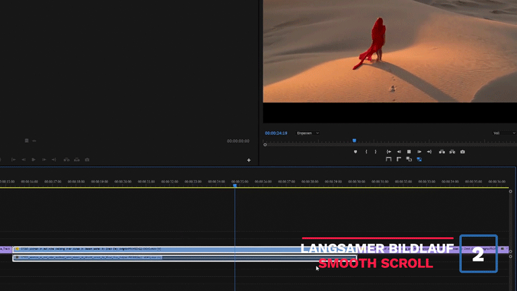Add a marker in the Program monitor
The height and width of the screenshot is (291, 517).
tap(355, 152)
